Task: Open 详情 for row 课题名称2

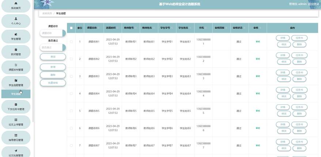Action: click(x=283, y=55)
